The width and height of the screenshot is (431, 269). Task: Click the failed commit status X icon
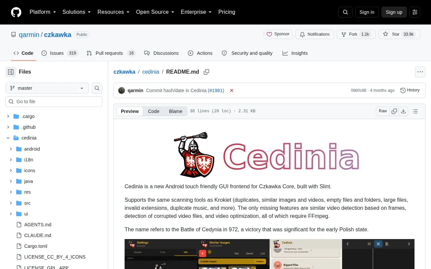click(232, 90)
